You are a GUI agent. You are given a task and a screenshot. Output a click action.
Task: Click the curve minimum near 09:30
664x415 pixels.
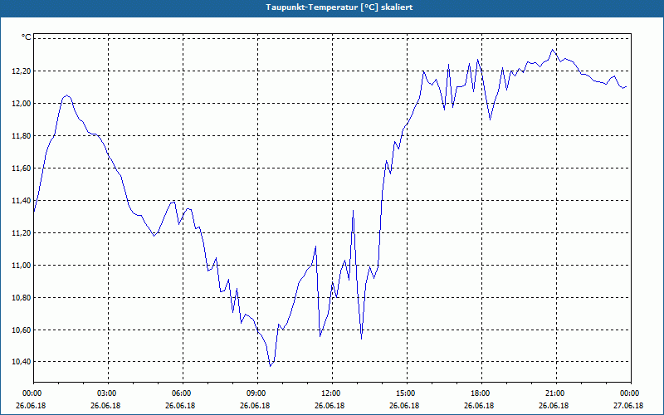point(271,366)
